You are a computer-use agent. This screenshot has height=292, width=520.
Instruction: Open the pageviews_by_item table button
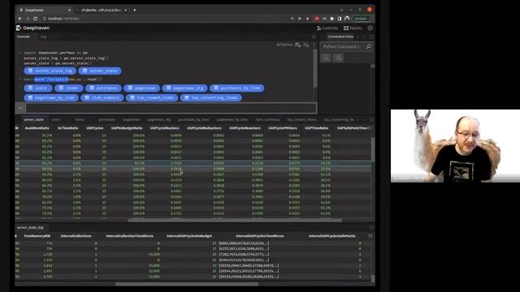[51, 97]
